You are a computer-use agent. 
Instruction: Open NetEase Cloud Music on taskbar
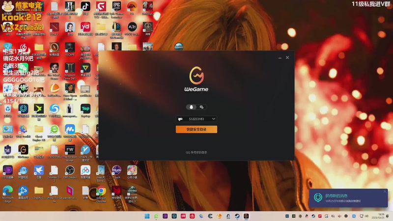point(192,216)
